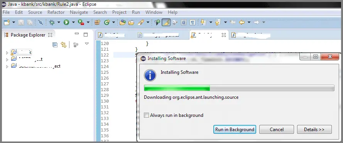The image size is (343, 143).
Task: Toggle Skip All Breakpoints icon
Action: point(41,22)
